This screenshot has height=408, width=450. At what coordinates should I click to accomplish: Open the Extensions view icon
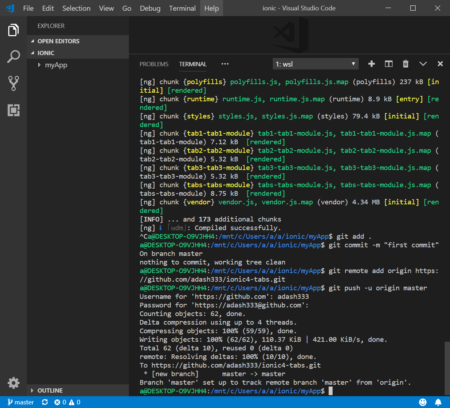pyautogui.click(x=13, y=110)
